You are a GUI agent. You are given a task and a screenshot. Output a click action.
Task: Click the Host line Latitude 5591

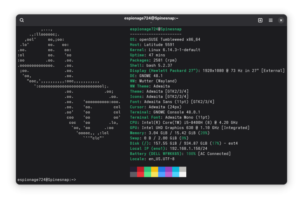pyautogui.click(x=152, y=45)
